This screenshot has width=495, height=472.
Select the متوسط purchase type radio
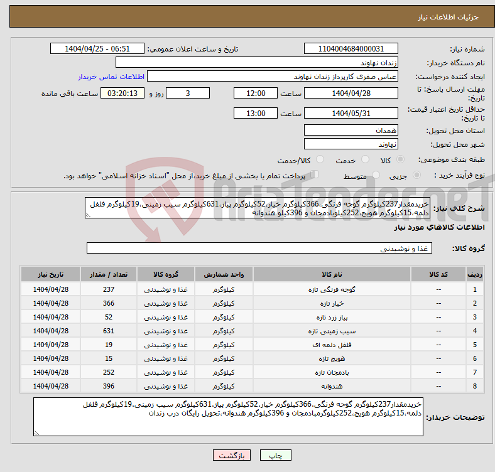[x=376, y=174]
